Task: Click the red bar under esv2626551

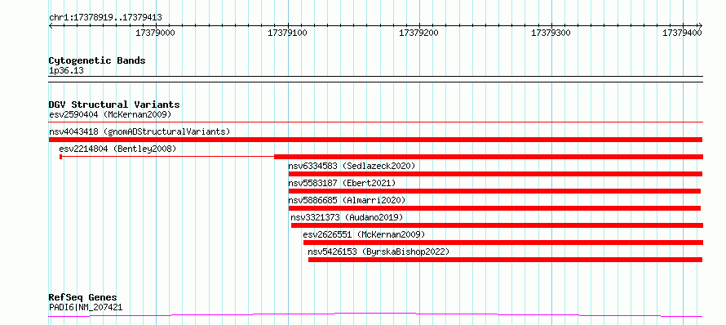Action: (503, 243)
